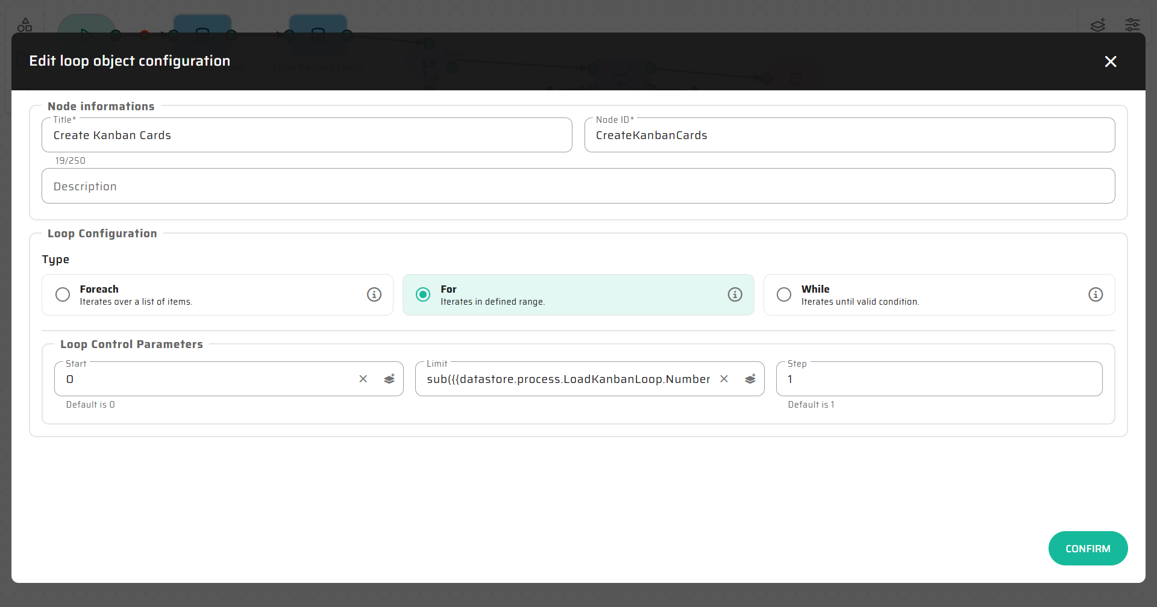1157x607 pixels.
Task: Clear the Start field value
Action: point(363,379)
